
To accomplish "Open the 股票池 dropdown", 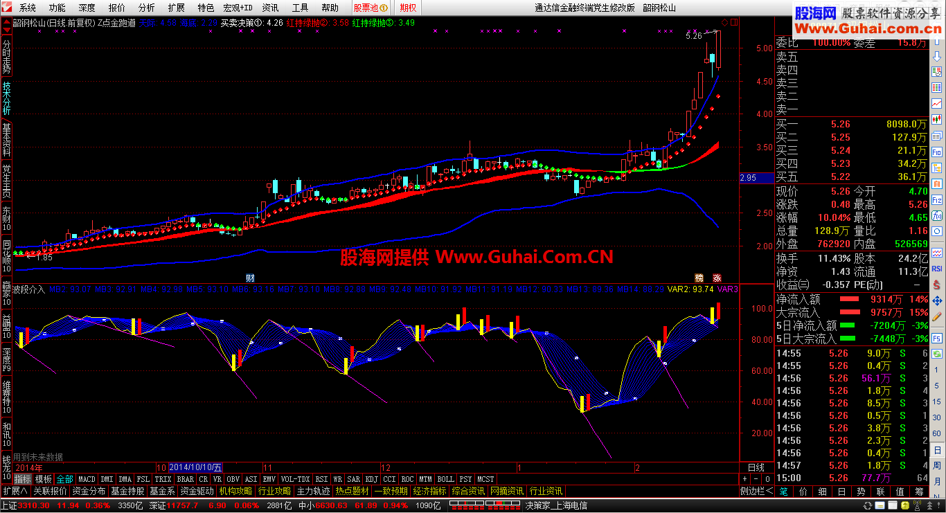I will (371, 8).
